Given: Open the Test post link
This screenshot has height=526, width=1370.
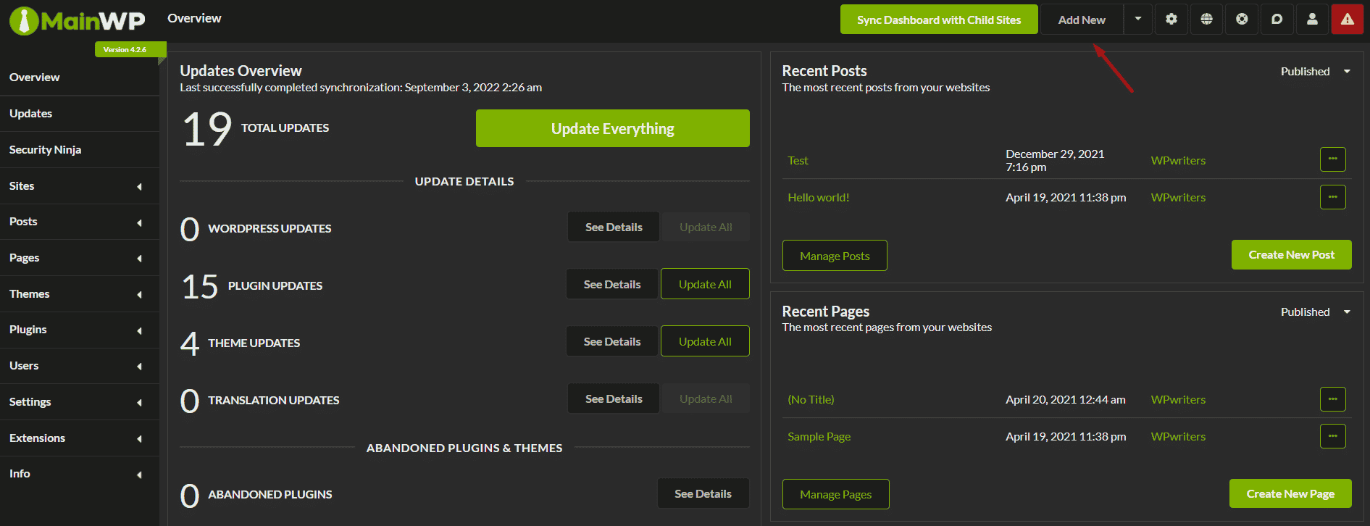Looking at the screenshot, I should [x=798, y=160].
